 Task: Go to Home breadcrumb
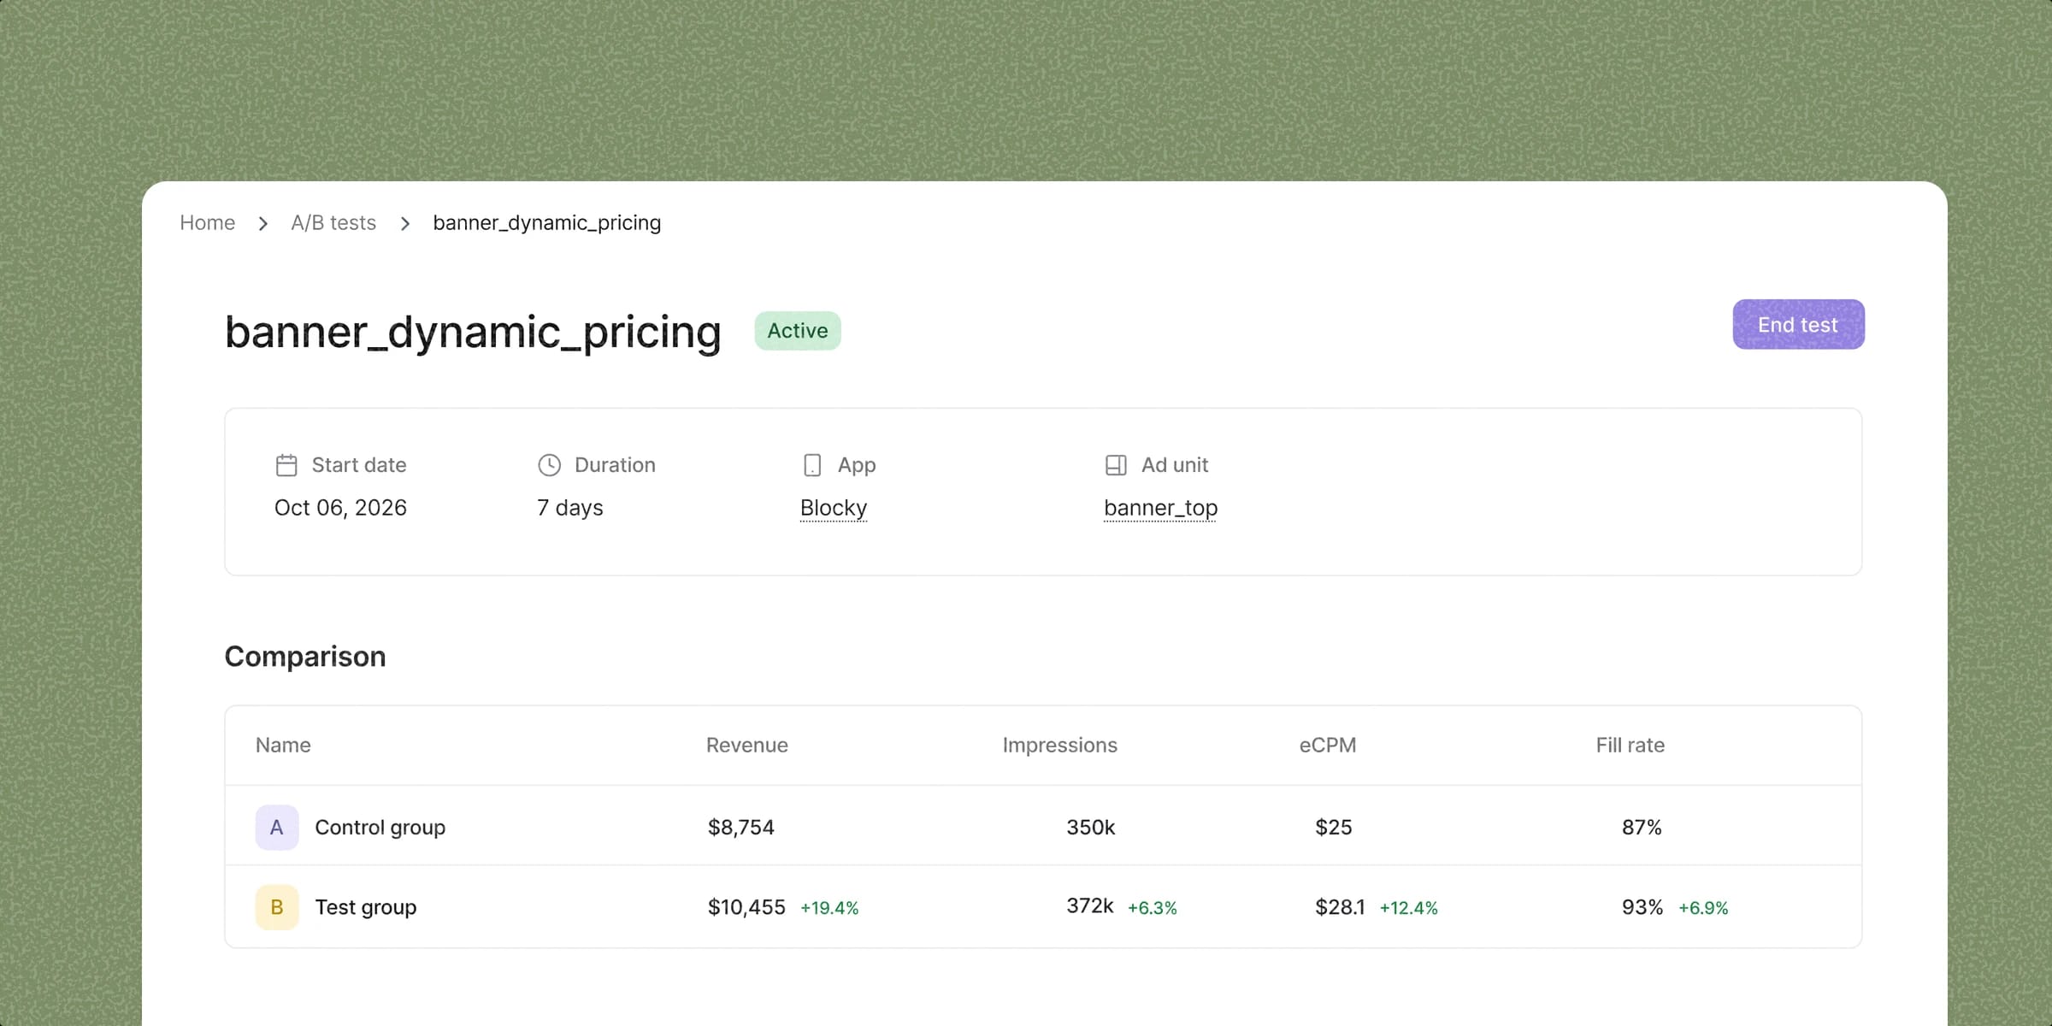[208, 223]
